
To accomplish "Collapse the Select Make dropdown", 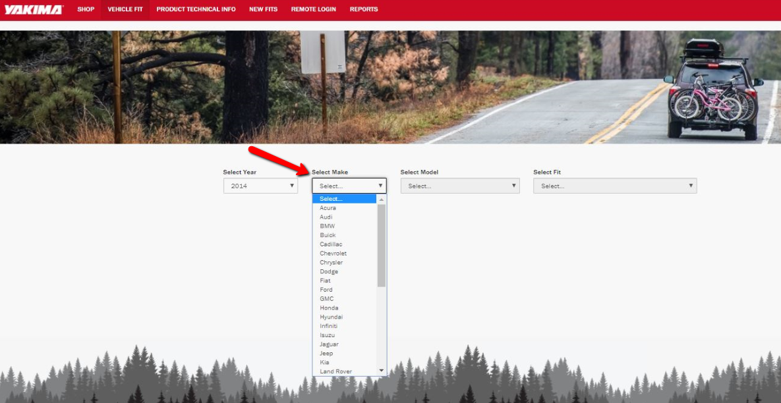I will pyautogui.click(x=349, y=186).
